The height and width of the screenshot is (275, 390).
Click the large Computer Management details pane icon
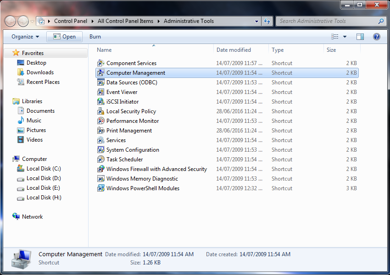pyautogui.click(x=21, y=259)
